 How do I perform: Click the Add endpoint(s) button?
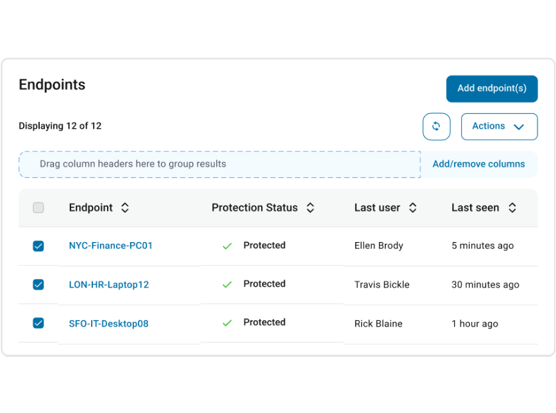coord(491,88)
